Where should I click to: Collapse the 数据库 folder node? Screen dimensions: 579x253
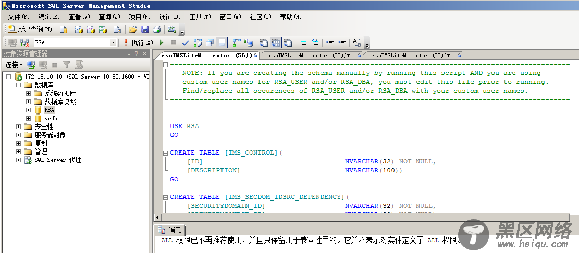click(18, 85)
